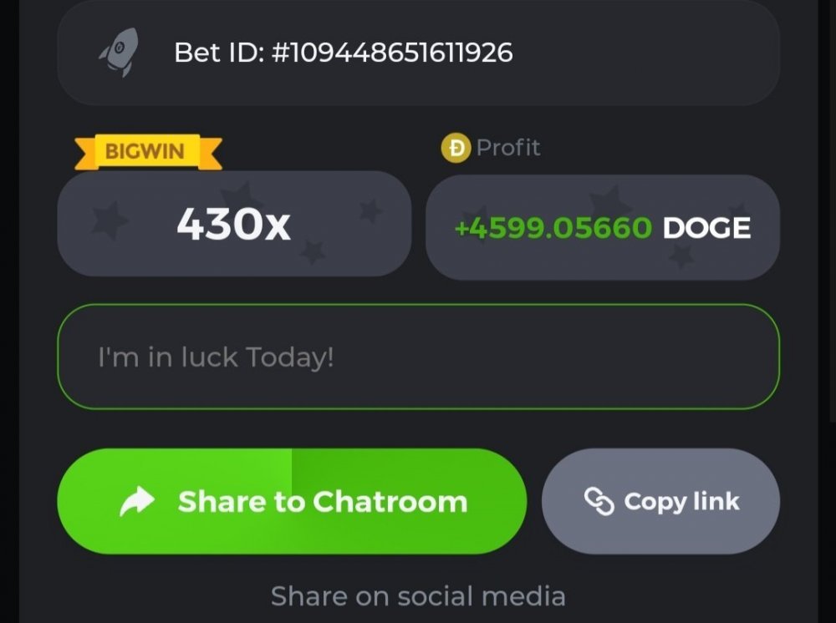The width and height of the screenshot is (836, 623).
Task: Select the bet number #109448651611926
Action: pyautogui.click(x=392, y=52)
